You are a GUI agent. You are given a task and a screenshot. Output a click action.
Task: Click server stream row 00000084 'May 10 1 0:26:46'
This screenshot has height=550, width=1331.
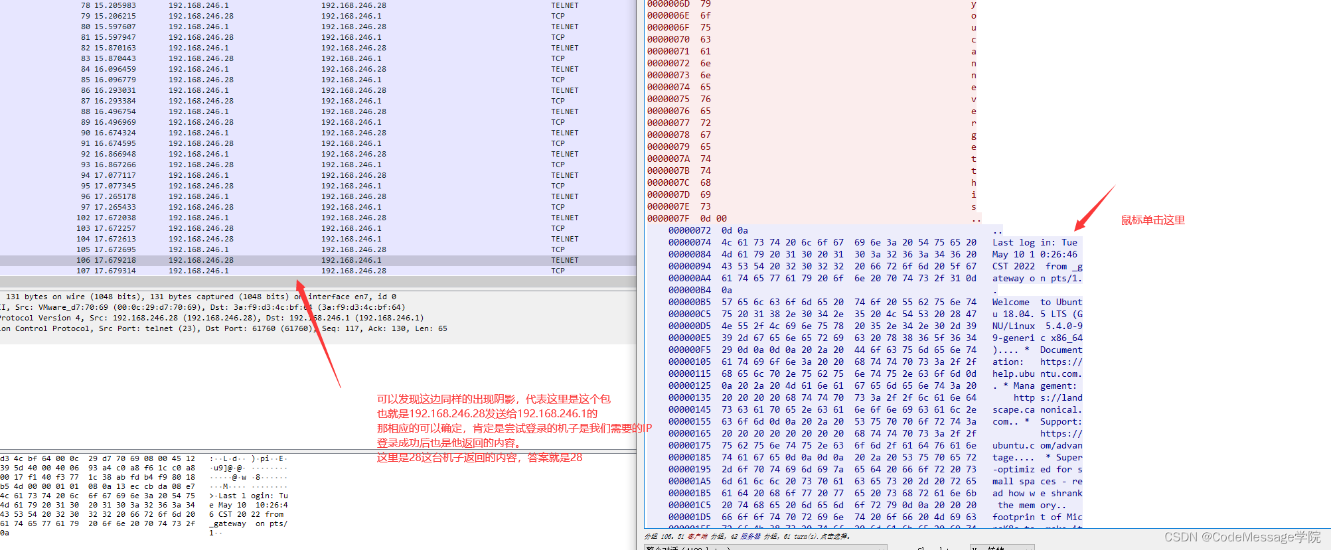(875, 254)
